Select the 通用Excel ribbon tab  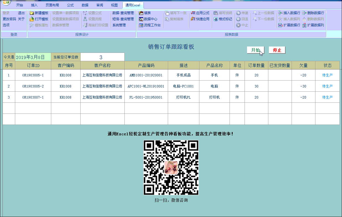coord(133,5)
